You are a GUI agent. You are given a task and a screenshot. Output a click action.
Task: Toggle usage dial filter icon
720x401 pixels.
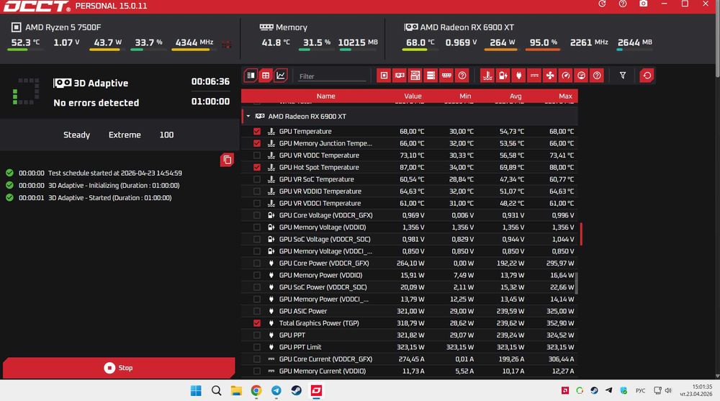(x=581, y=76)
